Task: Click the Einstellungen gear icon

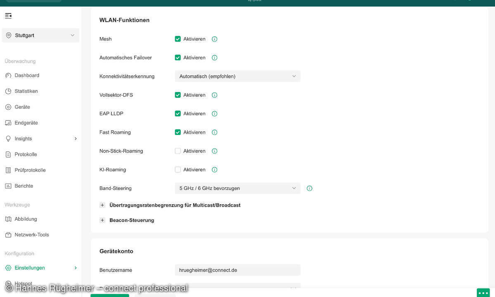Action: click(x=8, y=268)
